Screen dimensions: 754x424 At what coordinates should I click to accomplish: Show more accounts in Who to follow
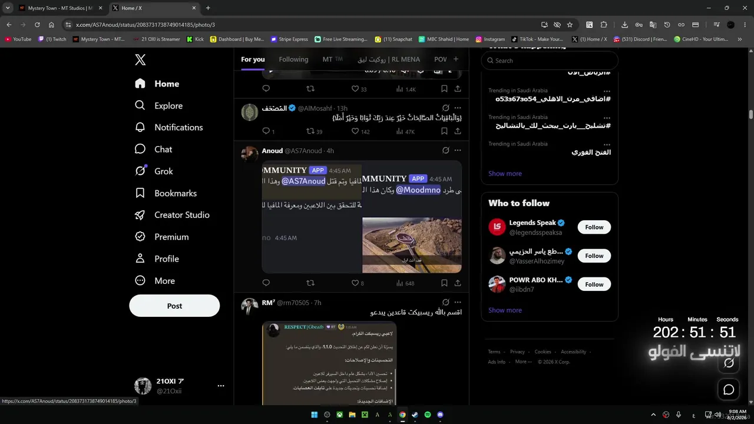pyautogui.click(x=505, y=310)
